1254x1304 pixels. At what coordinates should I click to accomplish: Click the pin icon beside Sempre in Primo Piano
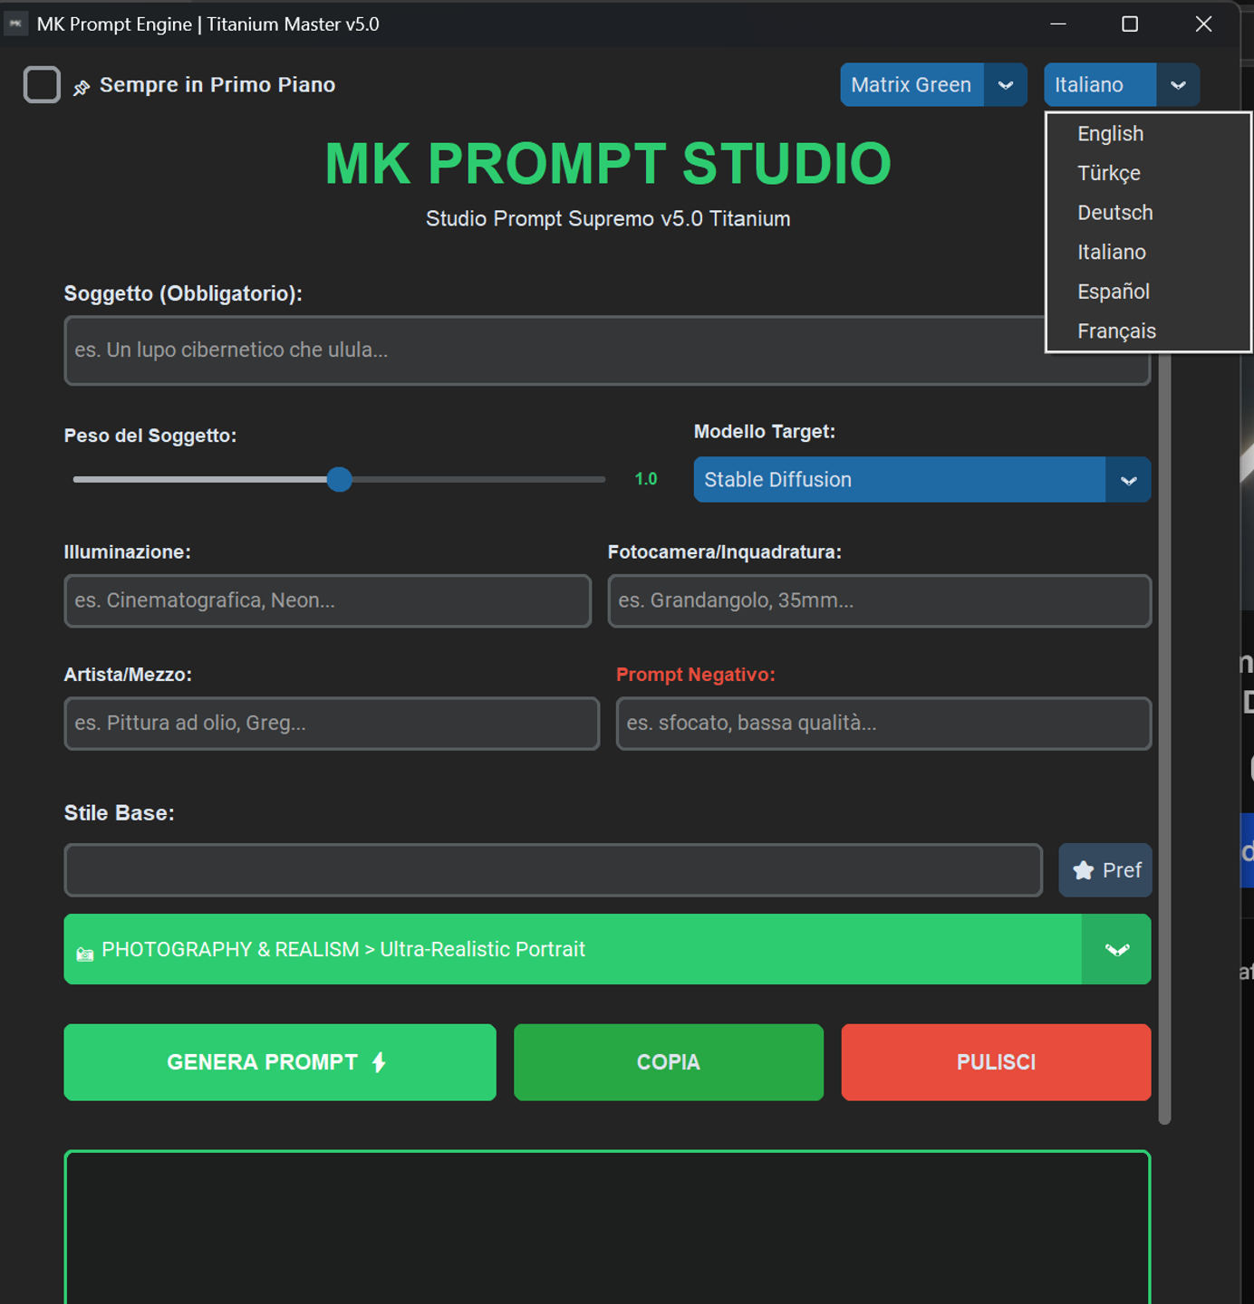pyautogui.click(x=82, y=87)
